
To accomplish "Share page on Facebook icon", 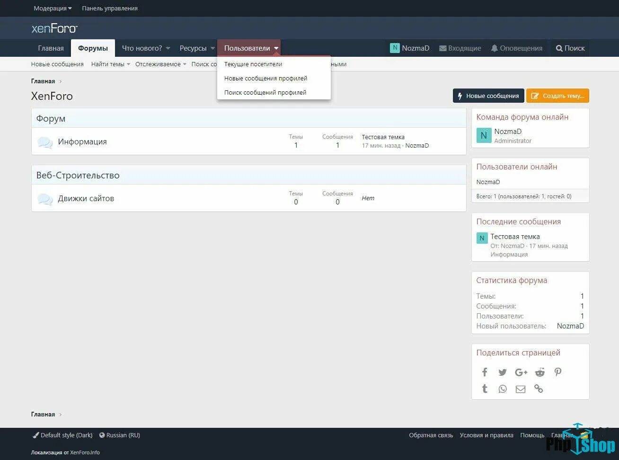I will pyautogui.click(x=485, y=372).
